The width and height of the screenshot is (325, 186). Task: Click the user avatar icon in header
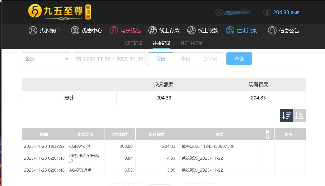click(x=219, y=12)
